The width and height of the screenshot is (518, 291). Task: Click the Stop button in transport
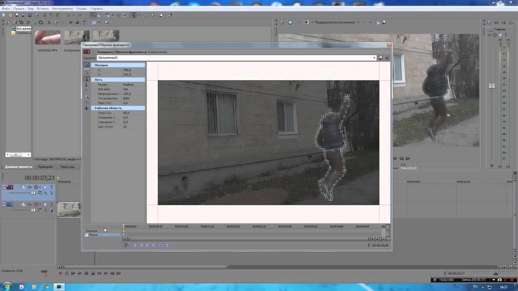click(x=93, y=273)
